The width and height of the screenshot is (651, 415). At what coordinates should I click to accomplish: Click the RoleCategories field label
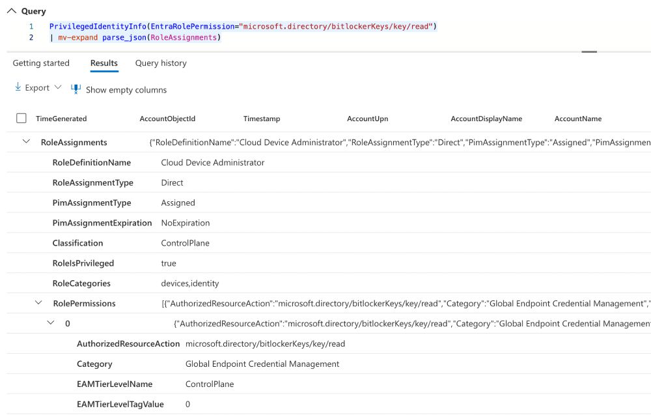point(81,284)
